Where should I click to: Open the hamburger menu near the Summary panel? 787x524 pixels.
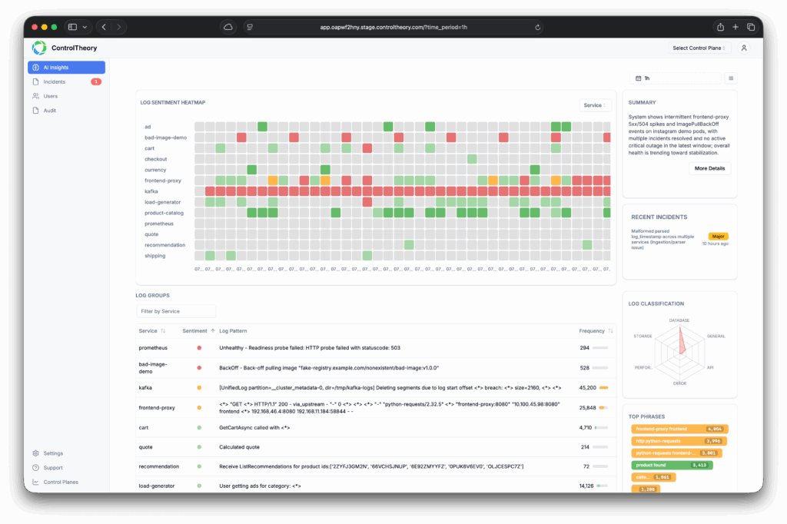pyautogui.click(x=730, y=78)
